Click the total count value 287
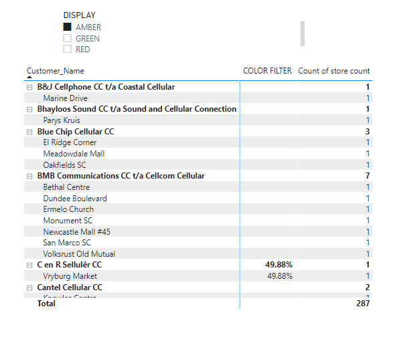The height and width of the screenshot is (337, 399). coord(363,304)
